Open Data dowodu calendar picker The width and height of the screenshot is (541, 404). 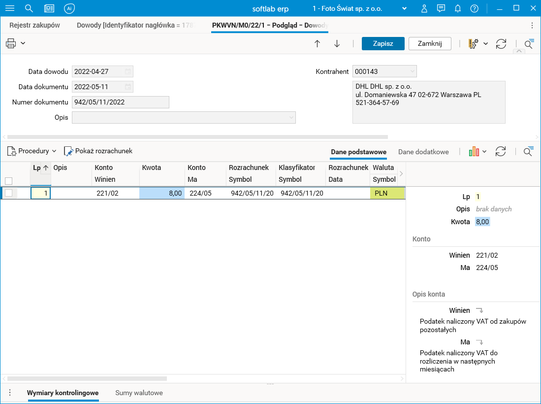point(128,71)
